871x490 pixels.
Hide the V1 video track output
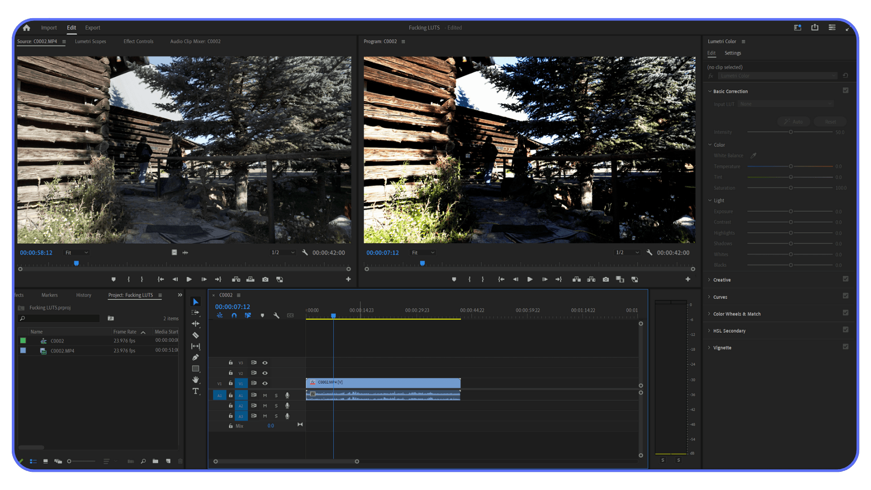point(265,383)
